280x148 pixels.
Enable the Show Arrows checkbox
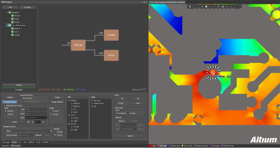tap(21, 98)
